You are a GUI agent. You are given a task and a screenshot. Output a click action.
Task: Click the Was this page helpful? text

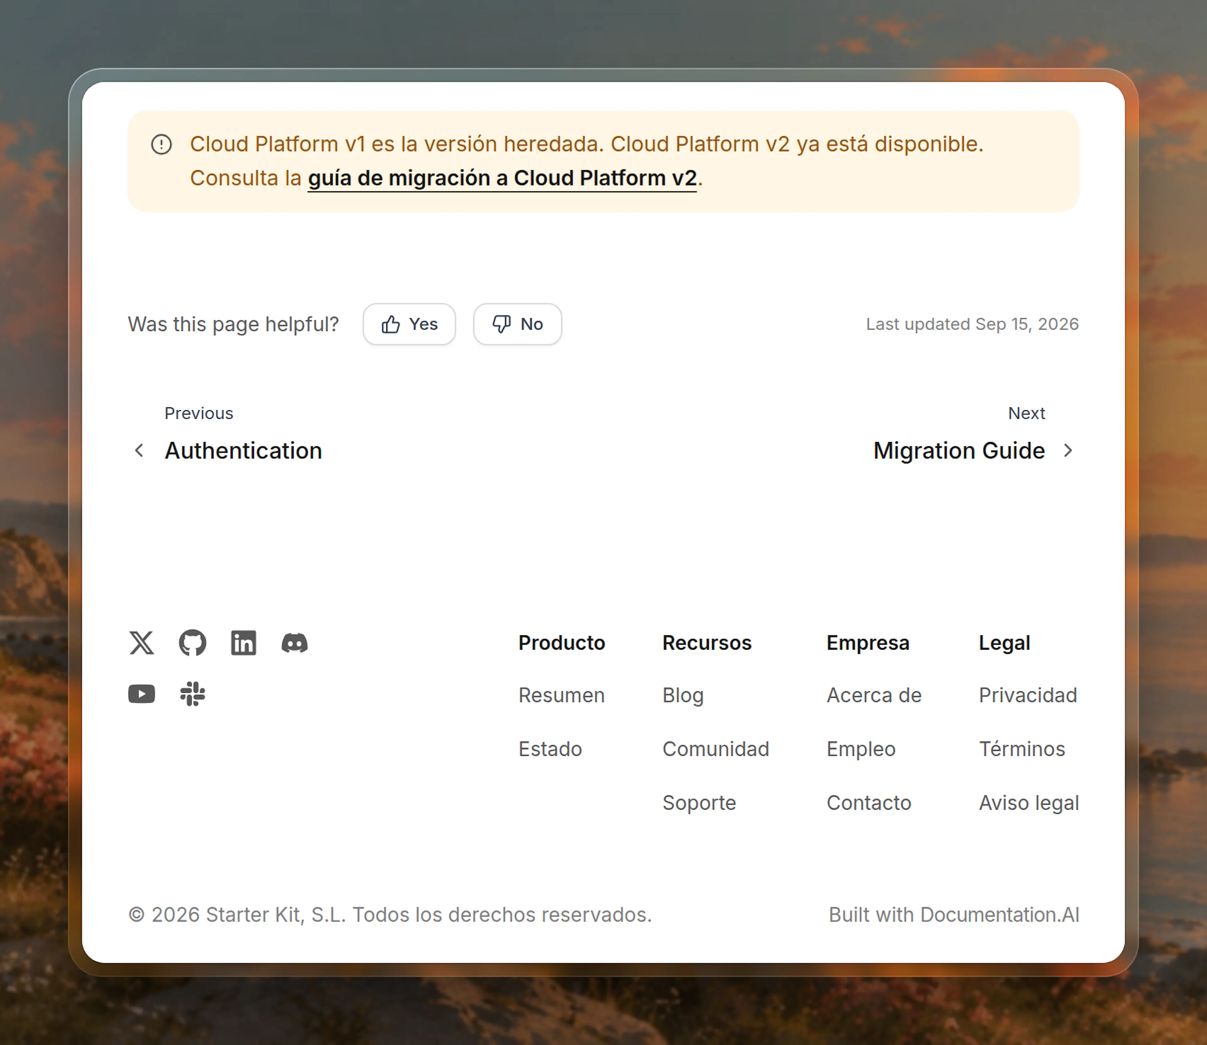click(x=233, y=324)
